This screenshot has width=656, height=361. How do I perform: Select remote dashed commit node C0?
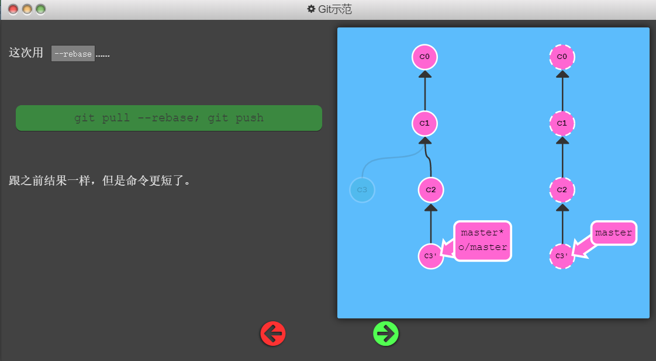pyautogui.click(x=562, y=57)
